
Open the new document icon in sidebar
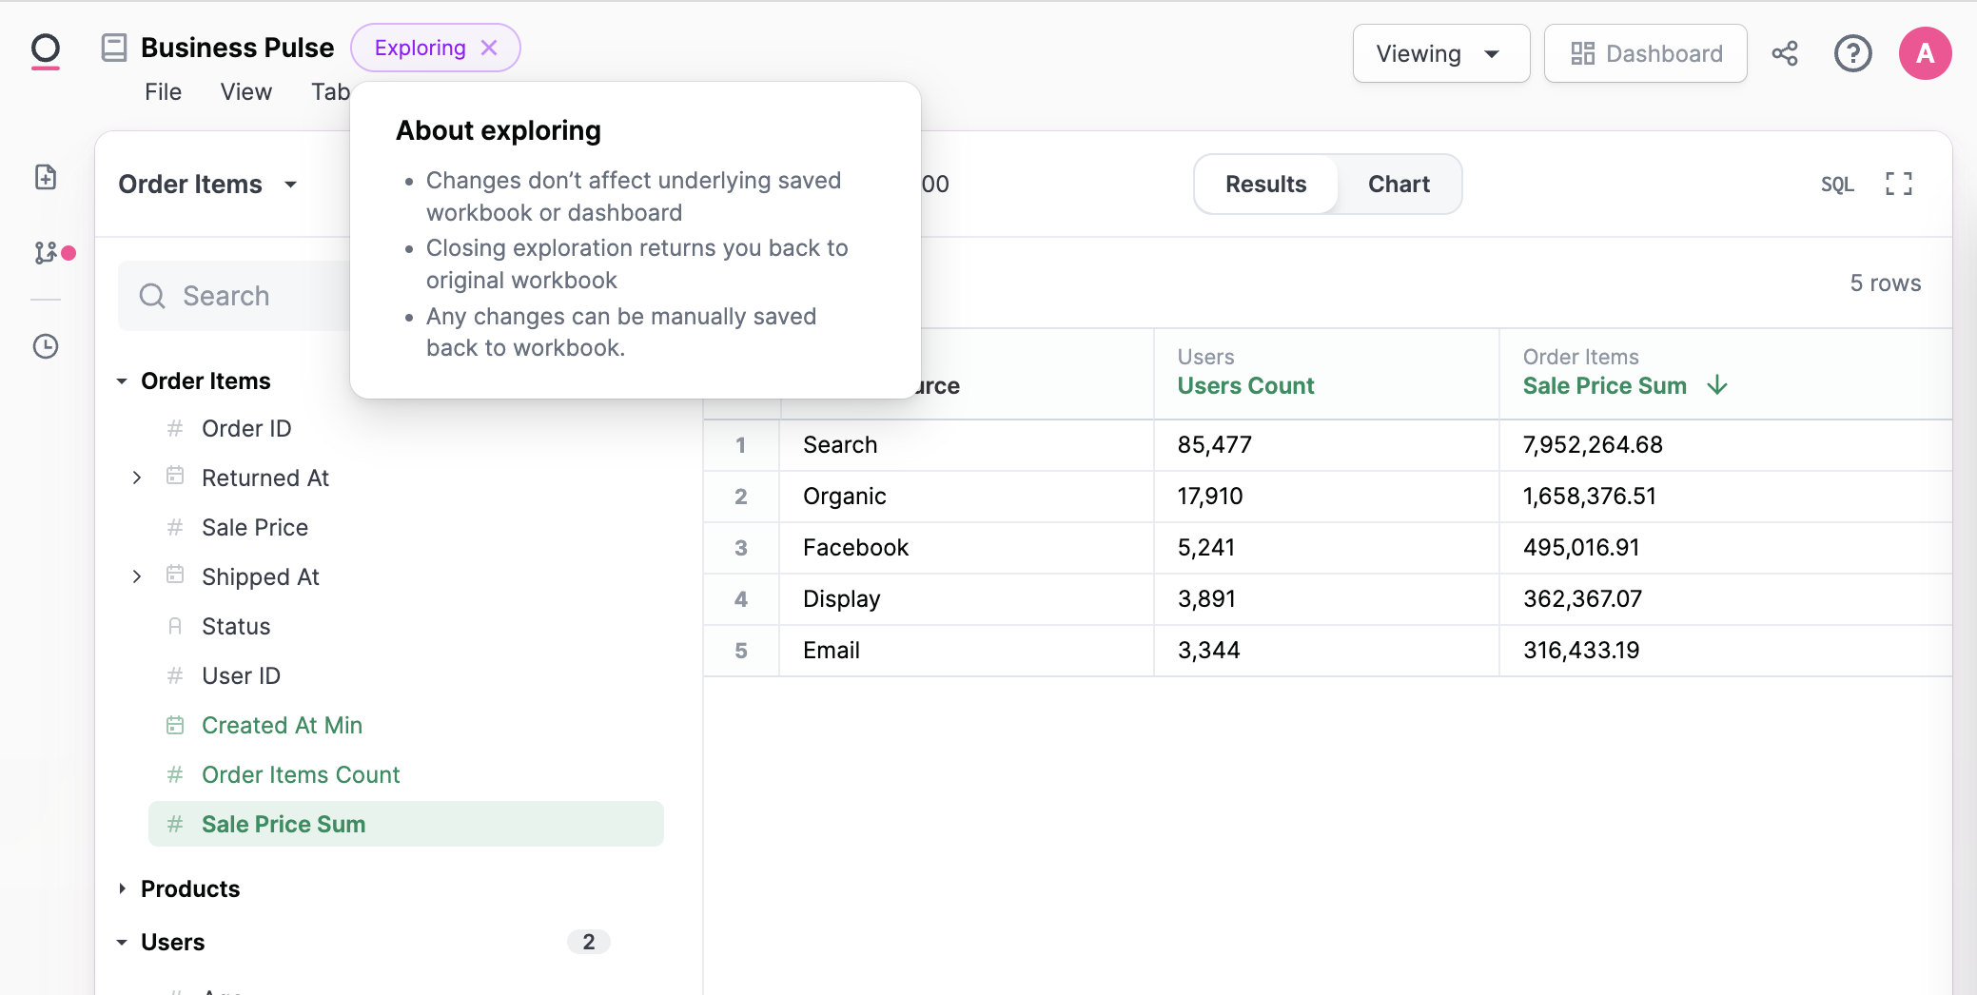pos(46,177)
